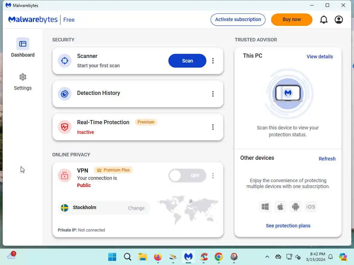Click the Sweden flag icon
The width and height of the screenshot is (354, 265).
(x=65, y=208)
